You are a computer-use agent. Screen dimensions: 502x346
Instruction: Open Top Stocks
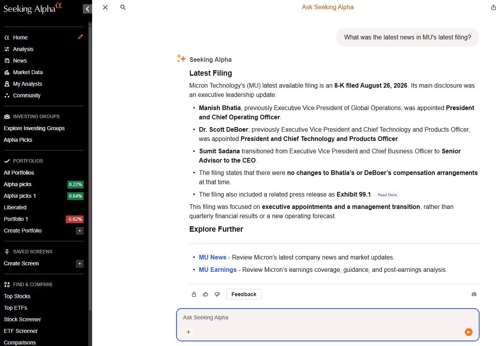click(17, 296)
